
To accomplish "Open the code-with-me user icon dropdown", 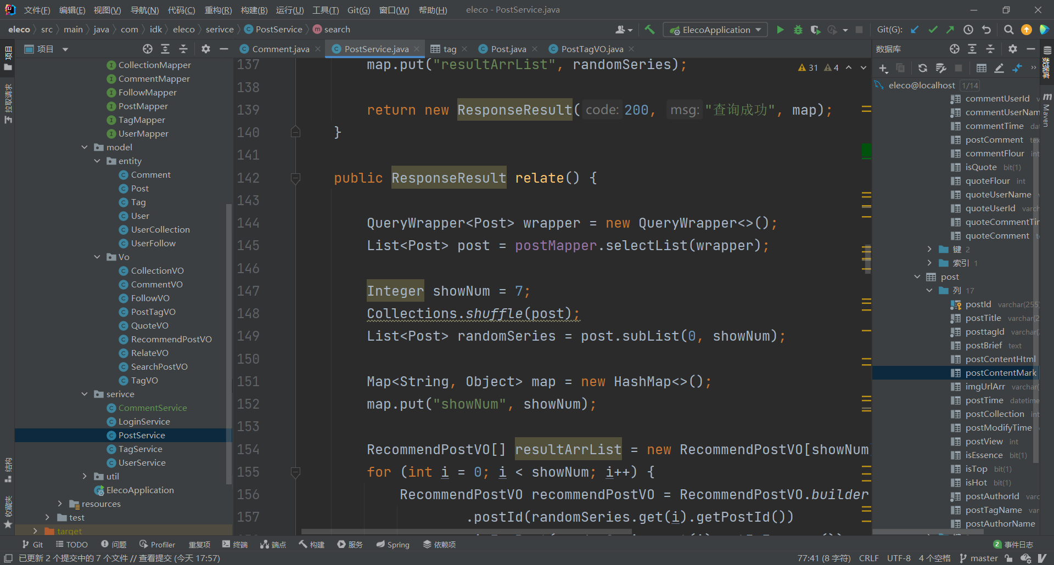I will (x=624, y=30).
